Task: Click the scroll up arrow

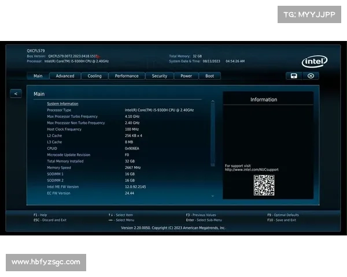Action: click(x=213, y=102)
